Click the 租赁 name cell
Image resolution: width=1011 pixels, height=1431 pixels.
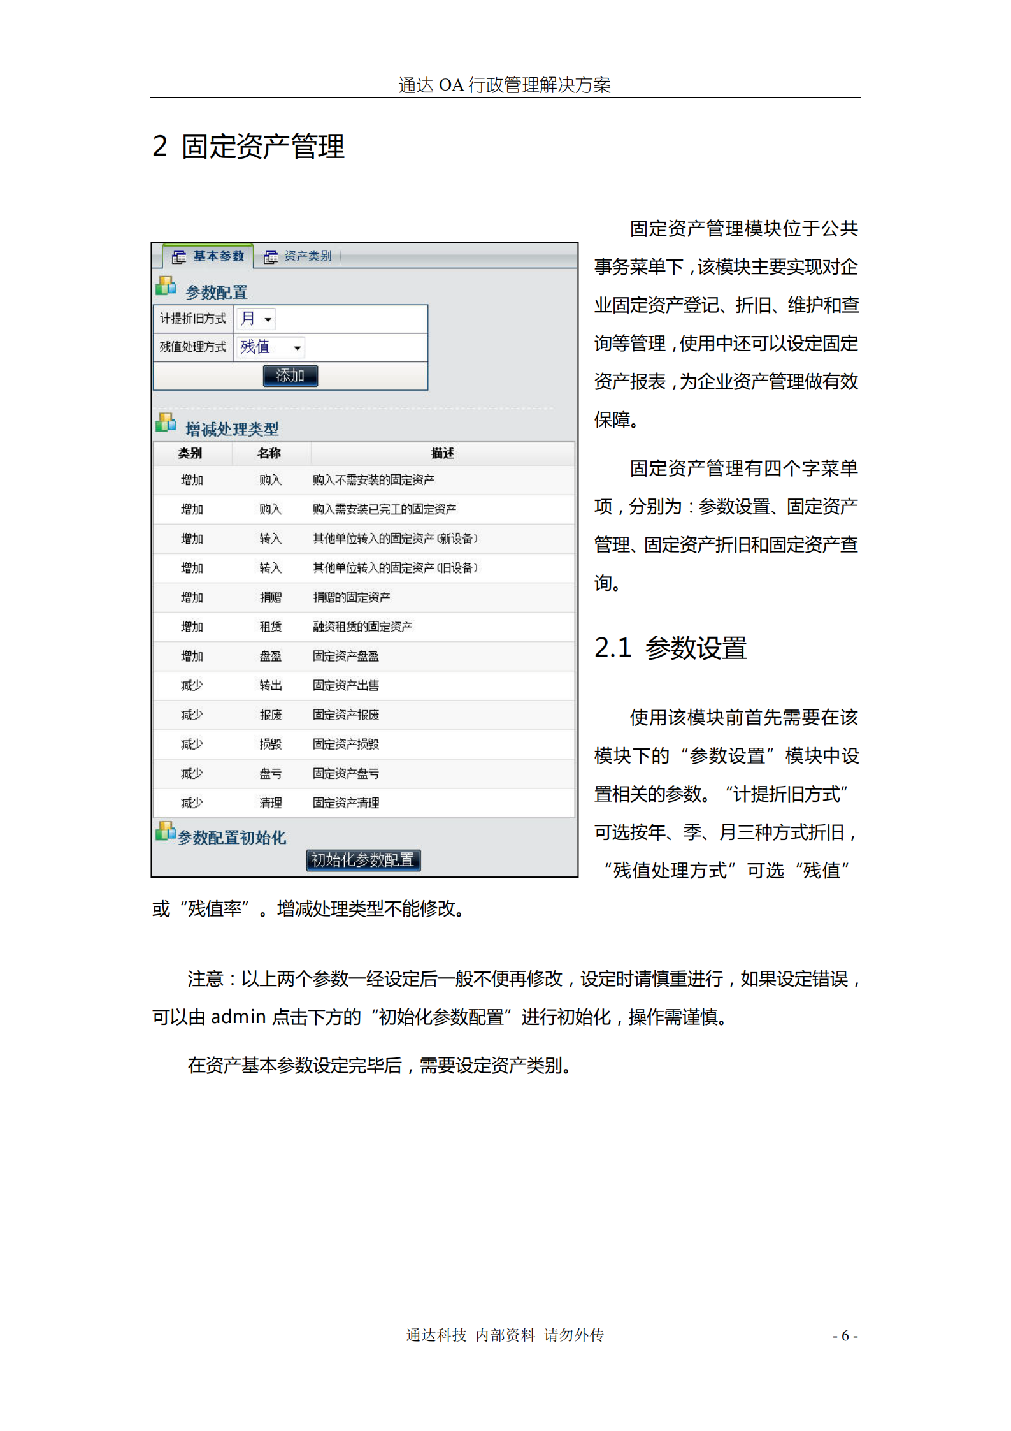(271, 627)
